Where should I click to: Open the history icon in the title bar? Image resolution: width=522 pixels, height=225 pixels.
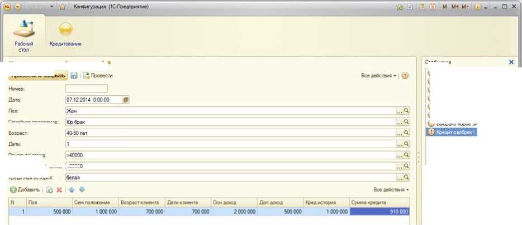coord(410,7)
